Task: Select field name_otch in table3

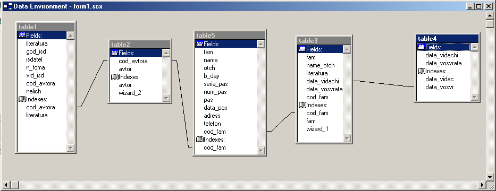Action: 321,65
